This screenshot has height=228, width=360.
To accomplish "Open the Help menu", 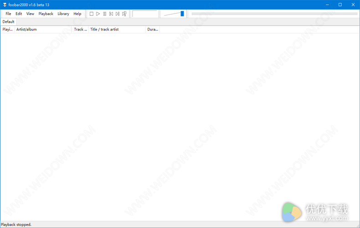I will point(77,14).
